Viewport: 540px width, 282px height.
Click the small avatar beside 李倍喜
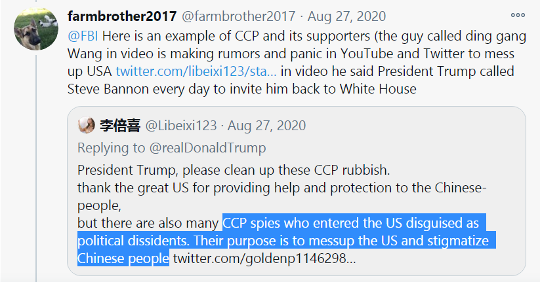[87, 125]
